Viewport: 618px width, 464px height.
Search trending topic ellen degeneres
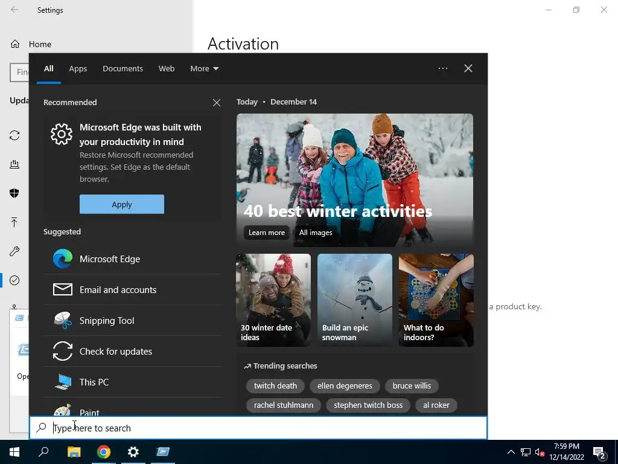coord(345,386)
